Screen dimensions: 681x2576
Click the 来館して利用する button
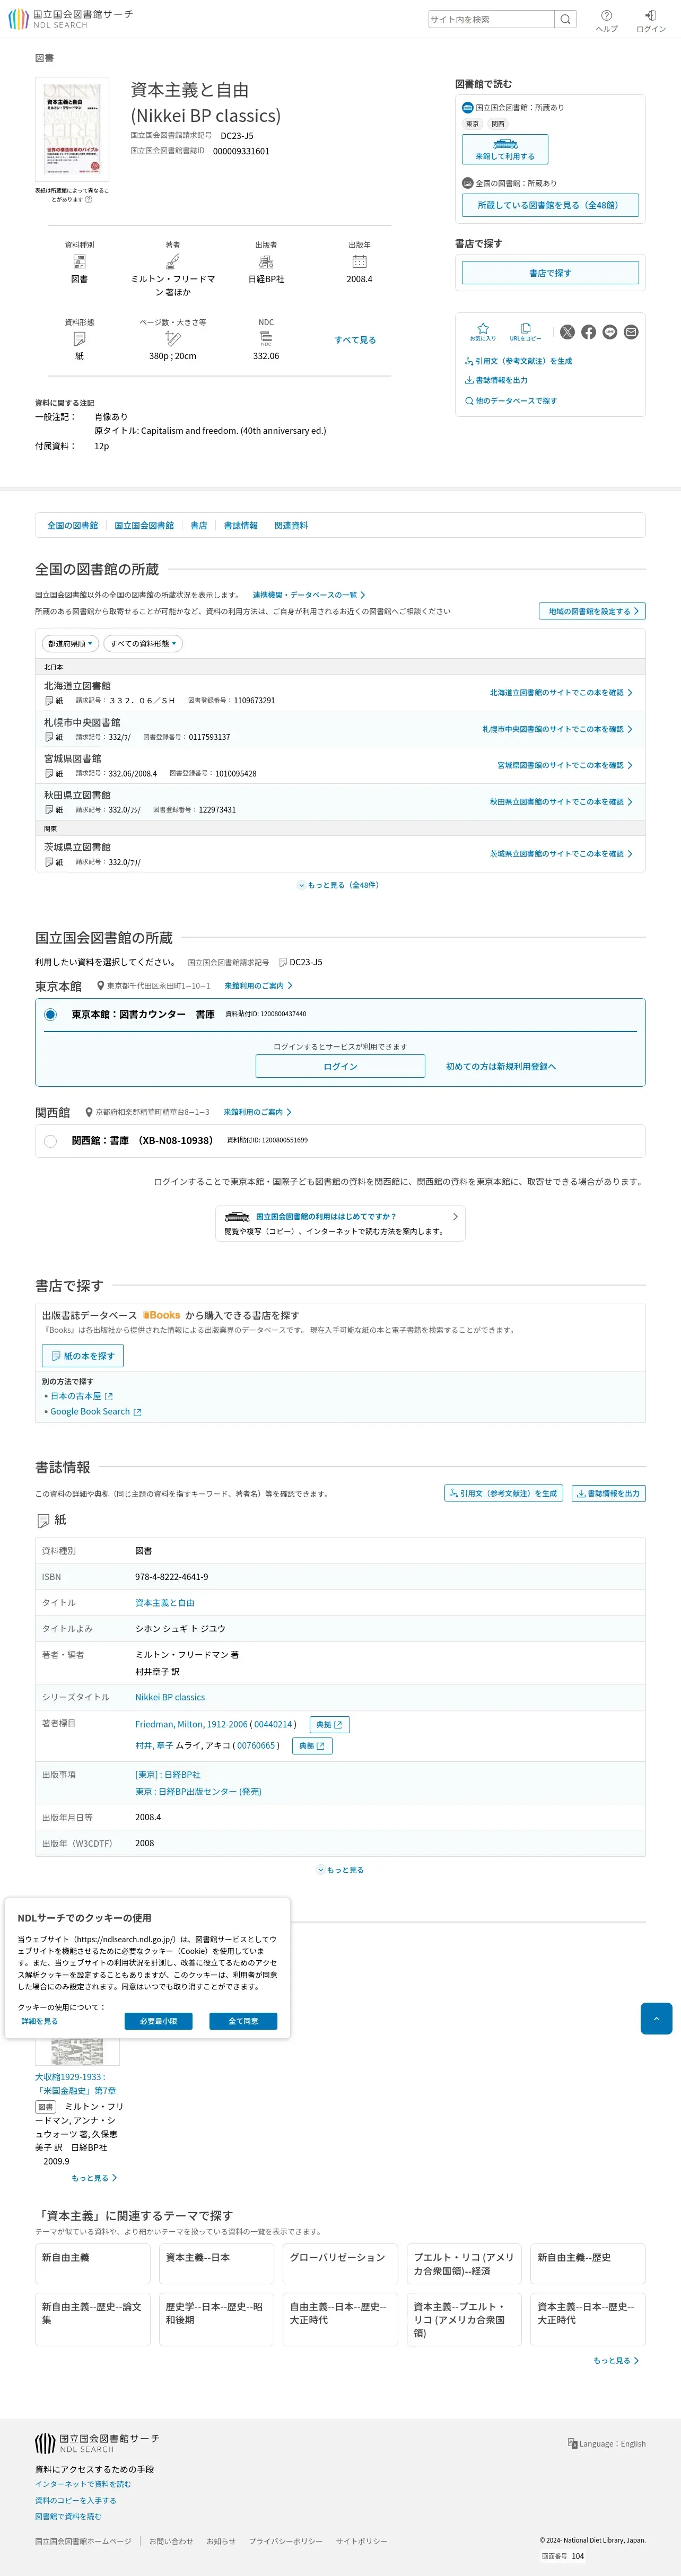[505, 149]
